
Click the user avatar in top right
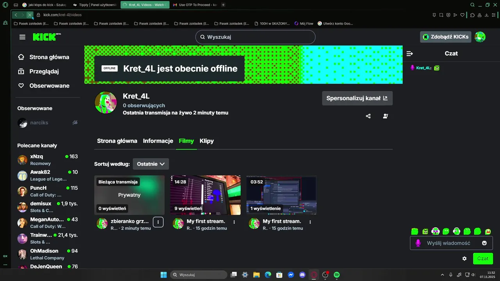click(480, 37)
